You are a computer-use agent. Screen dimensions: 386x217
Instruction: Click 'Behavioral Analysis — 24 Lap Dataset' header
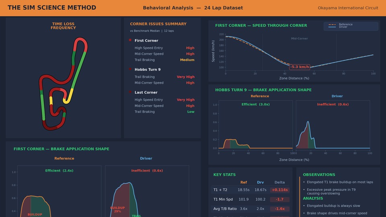tap(193, 8)
